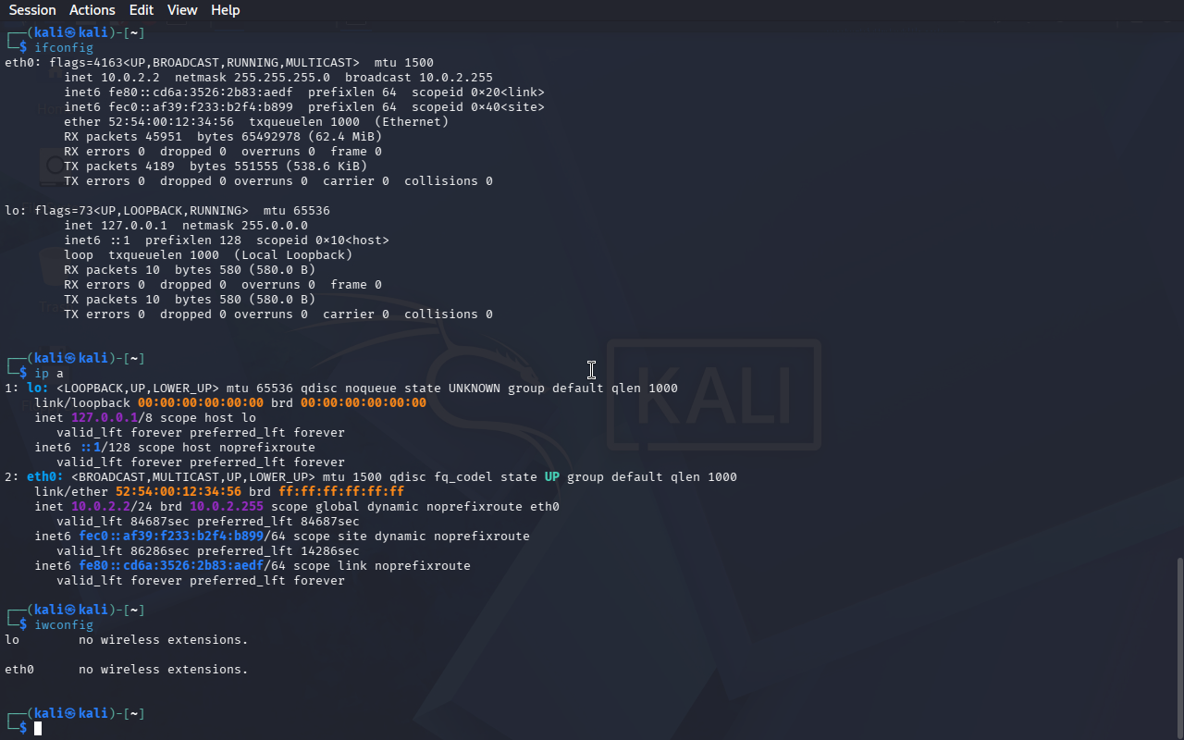Viewport: 1184px width, 740px height.
Task: Open the View menu
Action: point(182,10)
